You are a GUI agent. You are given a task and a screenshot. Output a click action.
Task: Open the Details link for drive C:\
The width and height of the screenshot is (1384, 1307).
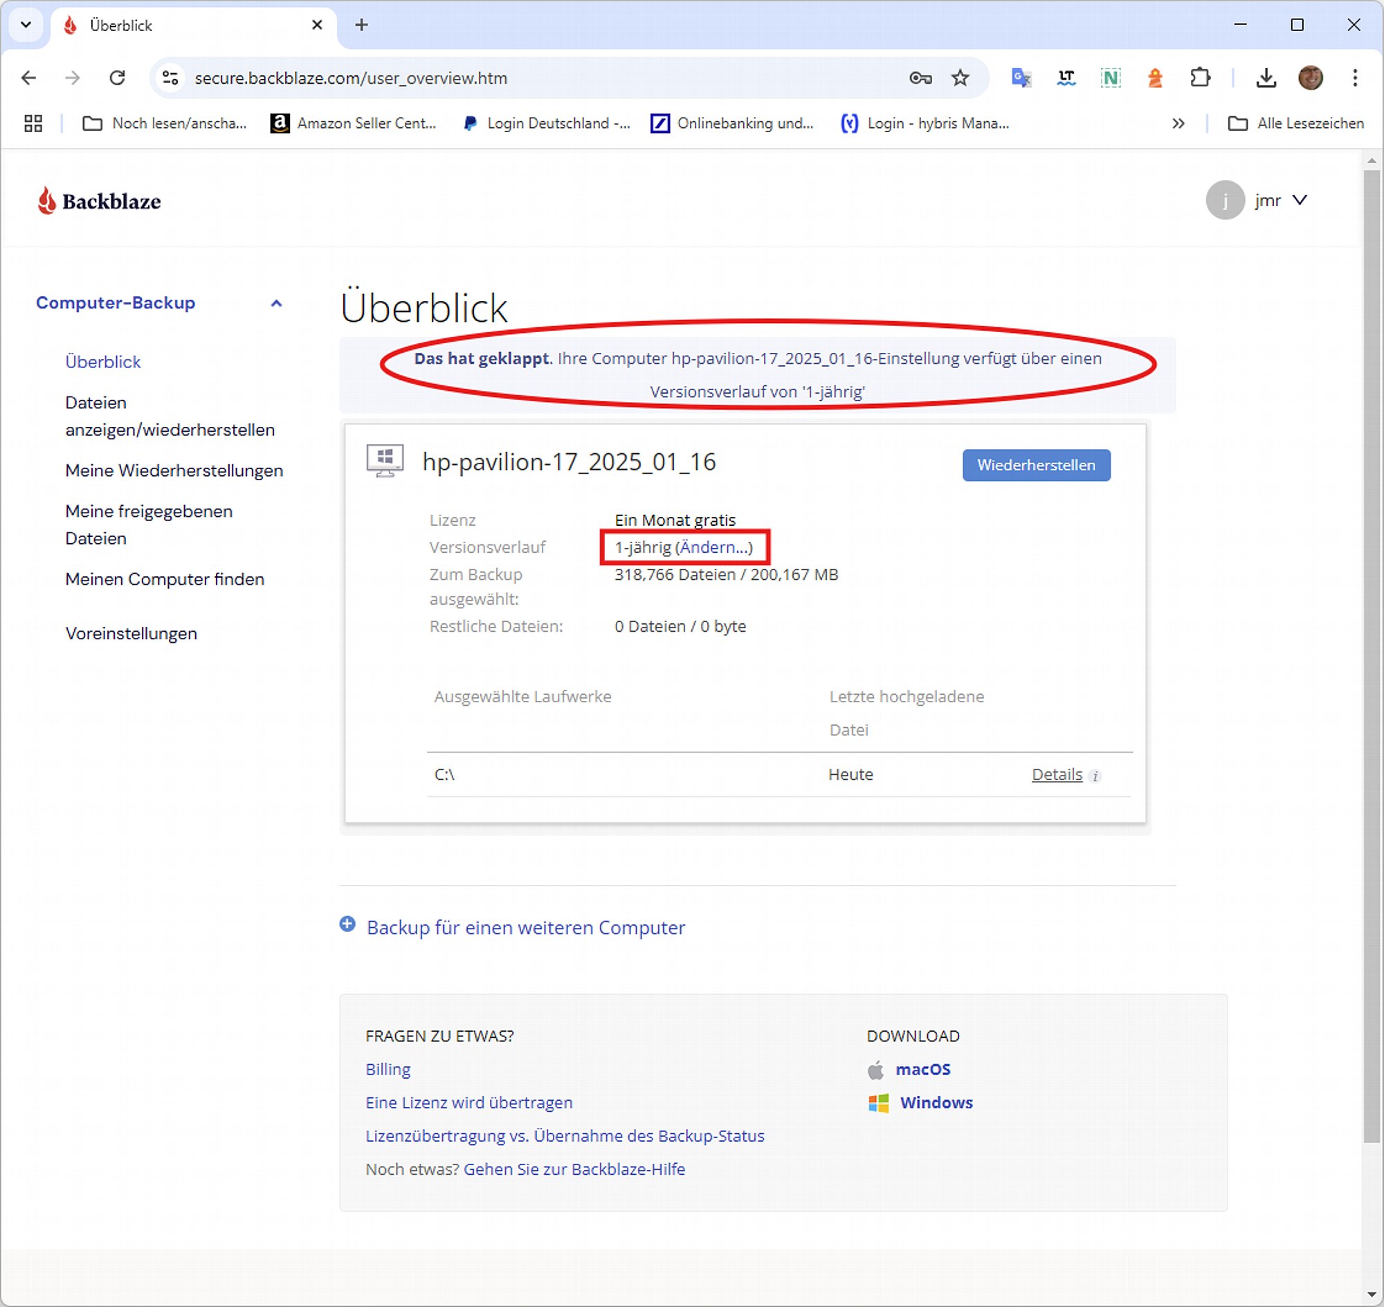coord(1057,775)
